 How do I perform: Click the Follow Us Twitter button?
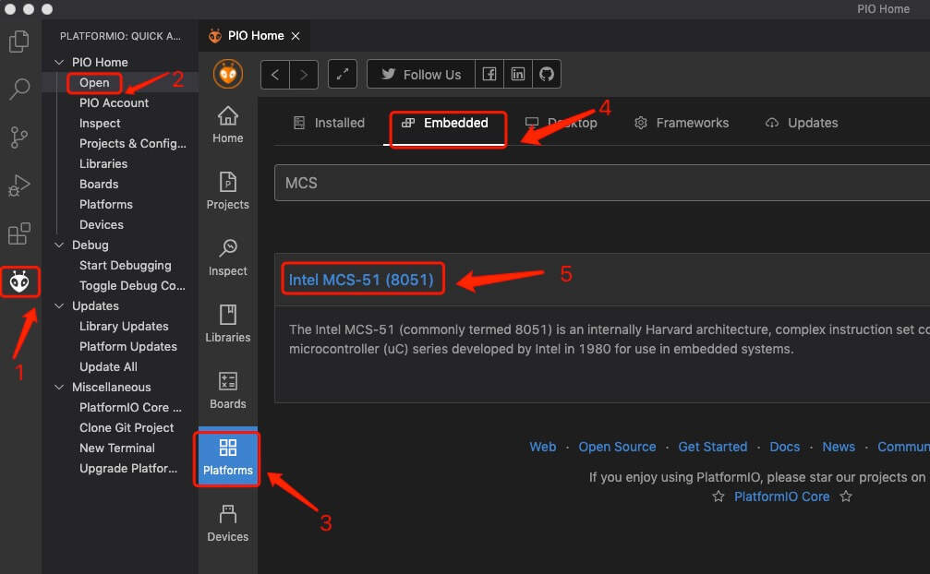pos(421,75)
